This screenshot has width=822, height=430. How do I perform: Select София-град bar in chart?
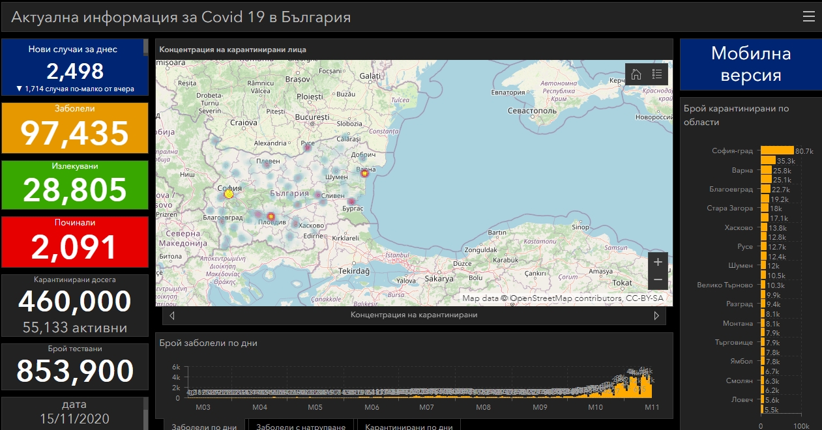click(776, 150)
